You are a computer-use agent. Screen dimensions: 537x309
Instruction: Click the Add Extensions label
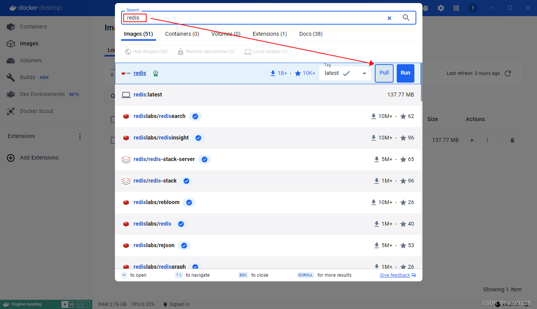[39, 158]
